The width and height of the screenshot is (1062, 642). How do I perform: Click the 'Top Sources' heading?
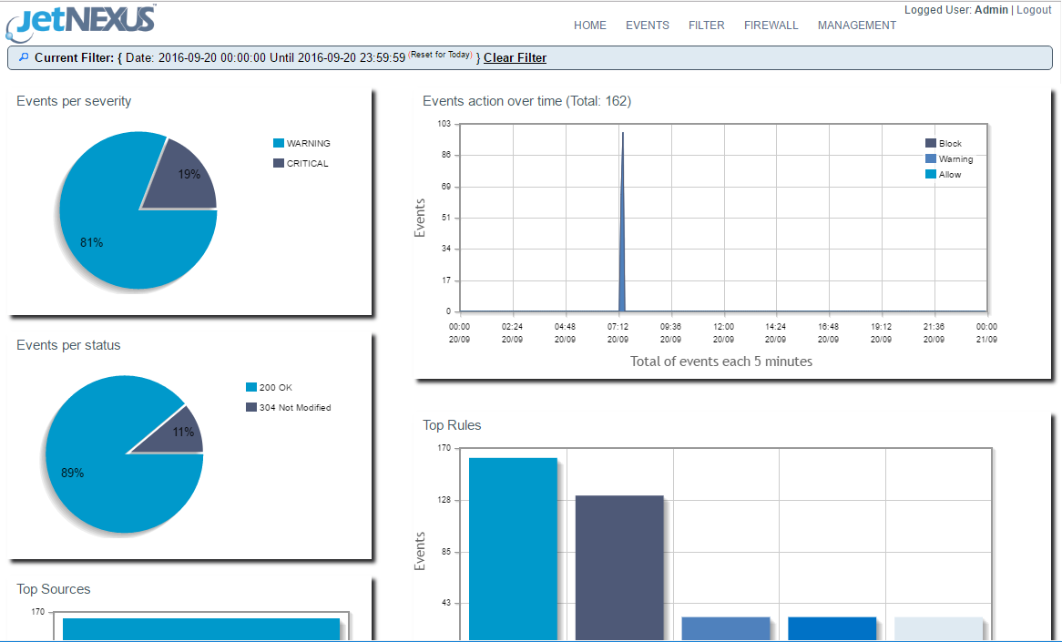54,589
